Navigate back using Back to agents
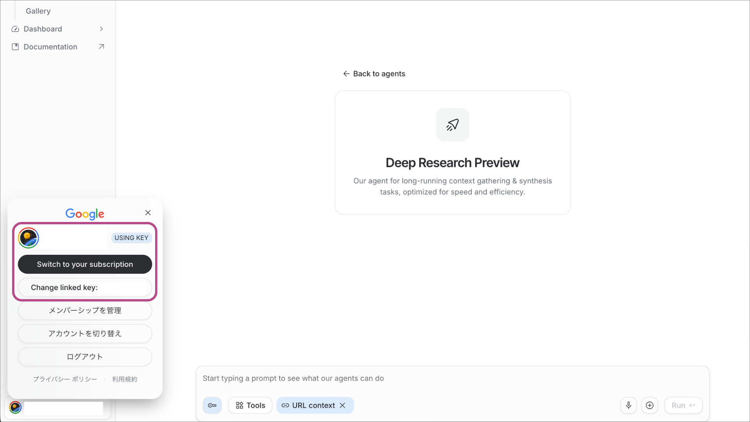Viewport: 750px width, 422px height. point(373,73)
